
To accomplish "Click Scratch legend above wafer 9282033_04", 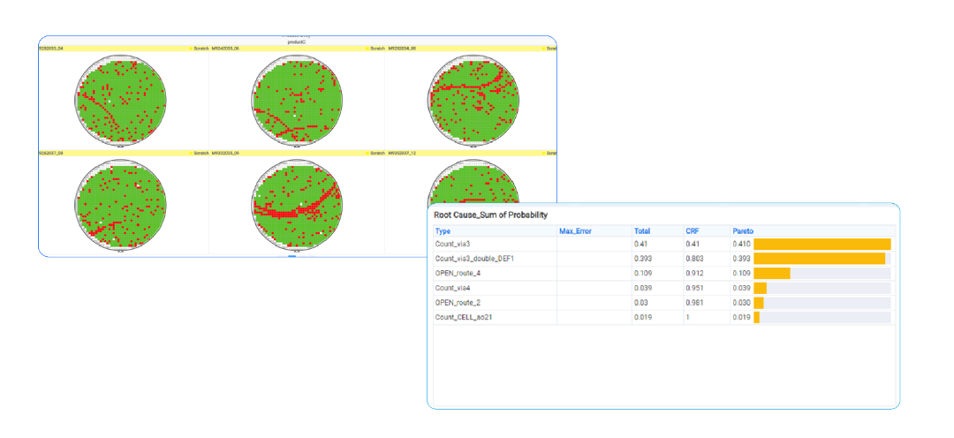I will coord(199,48).
